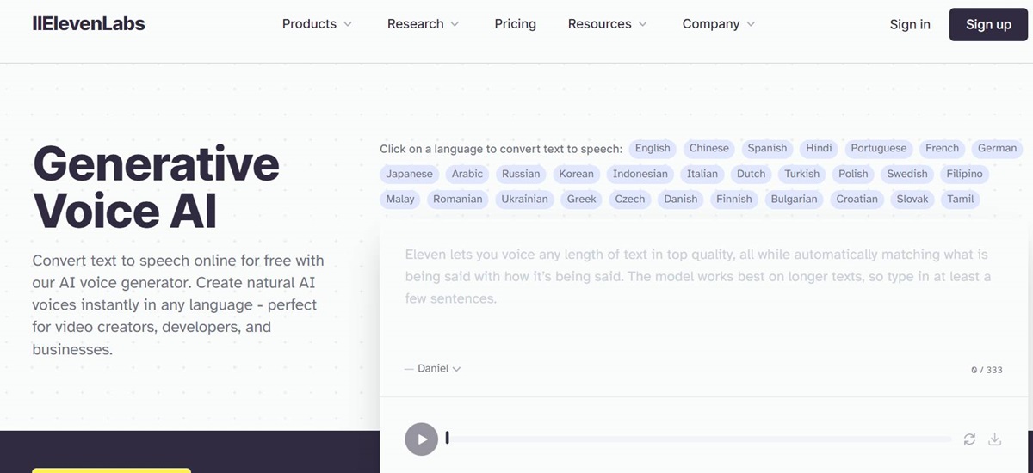Select the Polish language chip
Screen dimensions: 1033x473
point(853,174)
